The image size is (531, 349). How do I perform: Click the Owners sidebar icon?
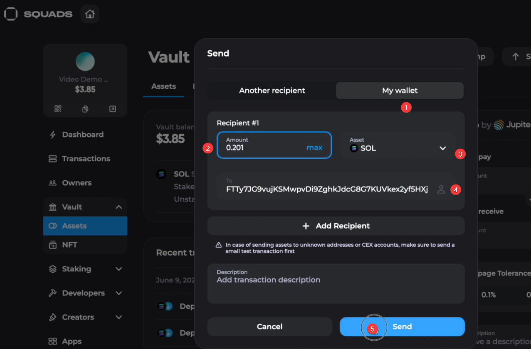coord(53,183)
